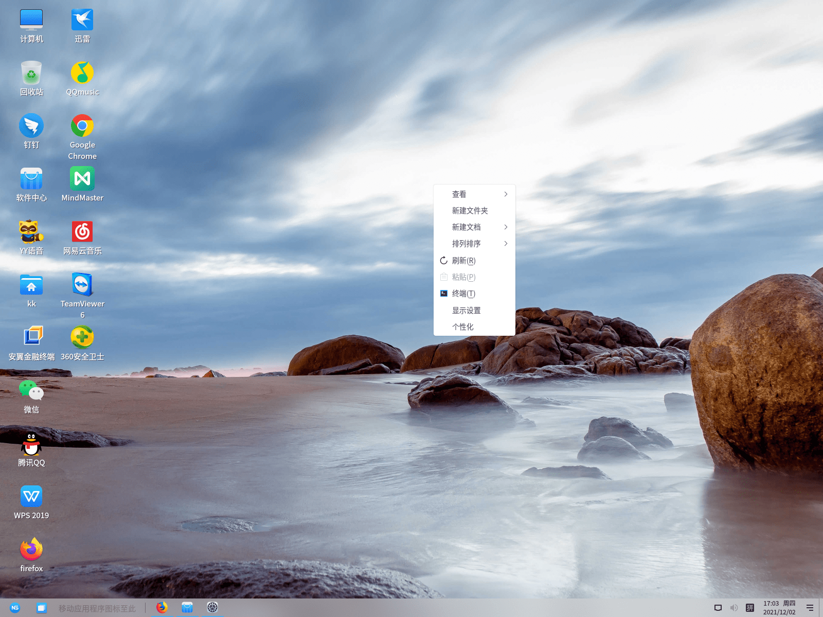The height and width of the screenshot is (617, 823).
Task: Click the Firefox icon in the taskbar
Action: click(x=162, y=608)
